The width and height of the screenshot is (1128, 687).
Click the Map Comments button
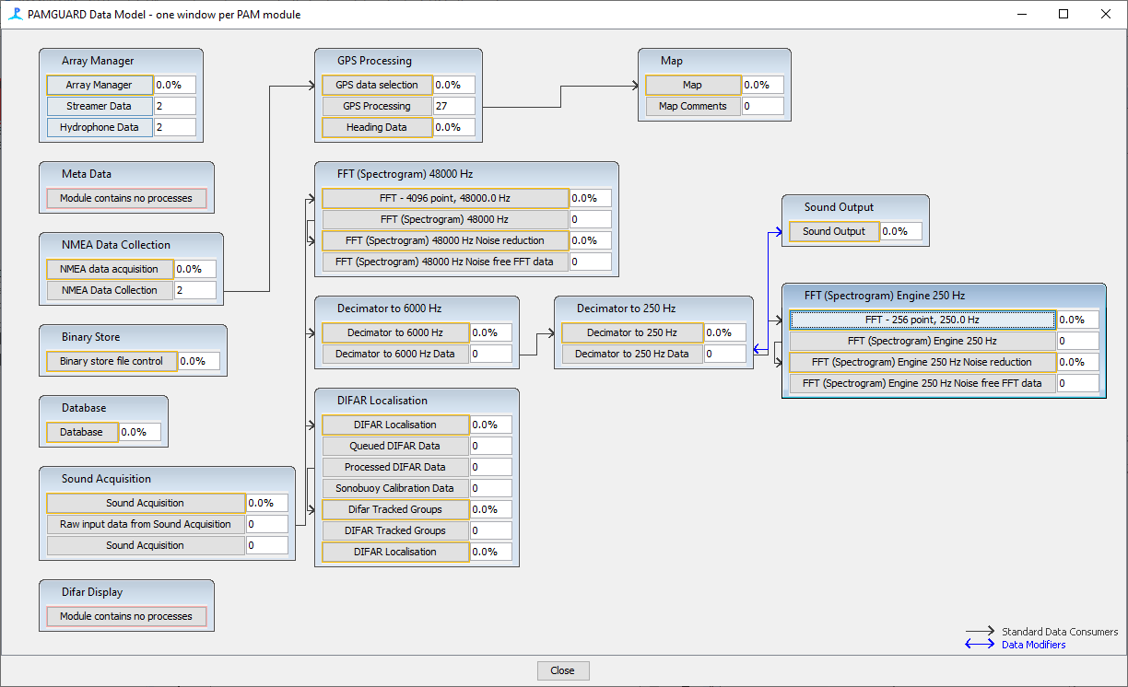pos(693,106)
